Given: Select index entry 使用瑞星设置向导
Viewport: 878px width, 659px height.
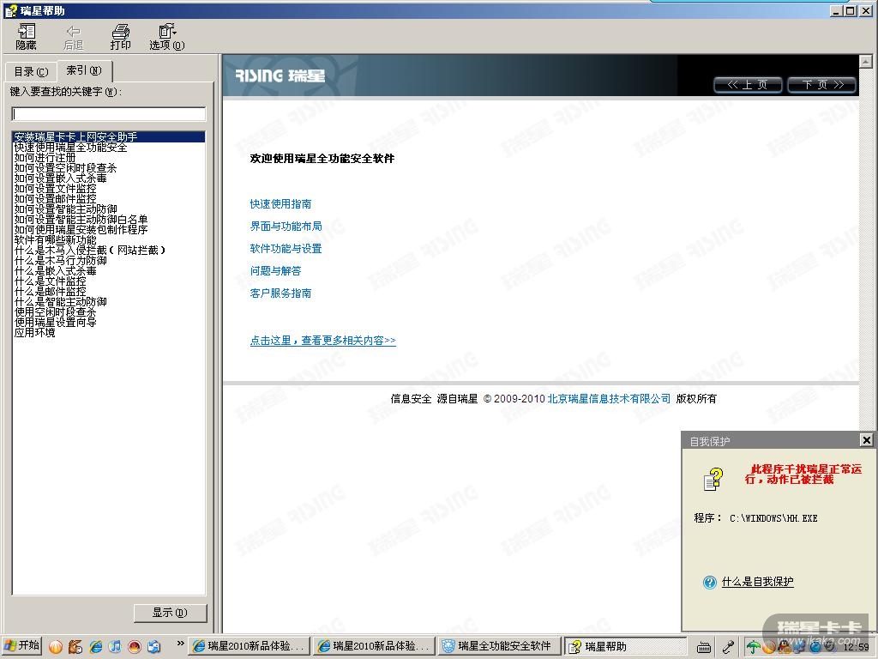Looking at the screenshot, I should point(55,323).
